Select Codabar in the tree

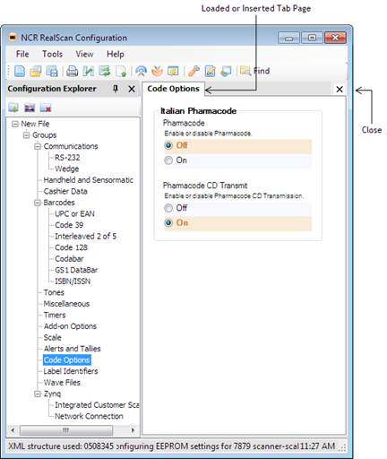tap(69, 259)
